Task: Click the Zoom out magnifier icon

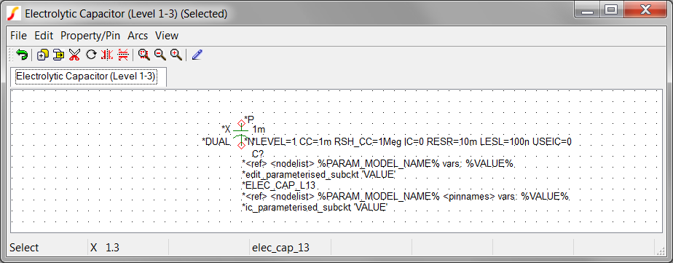Action: 160,55
